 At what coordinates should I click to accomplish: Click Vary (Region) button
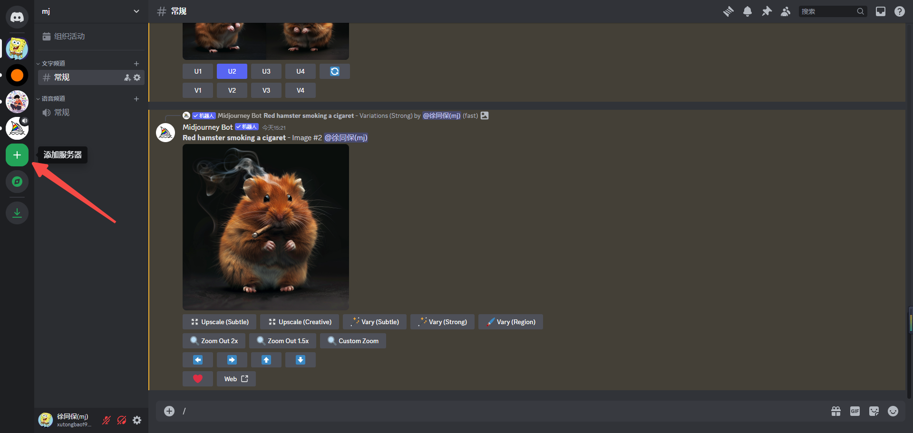(511, 322)
